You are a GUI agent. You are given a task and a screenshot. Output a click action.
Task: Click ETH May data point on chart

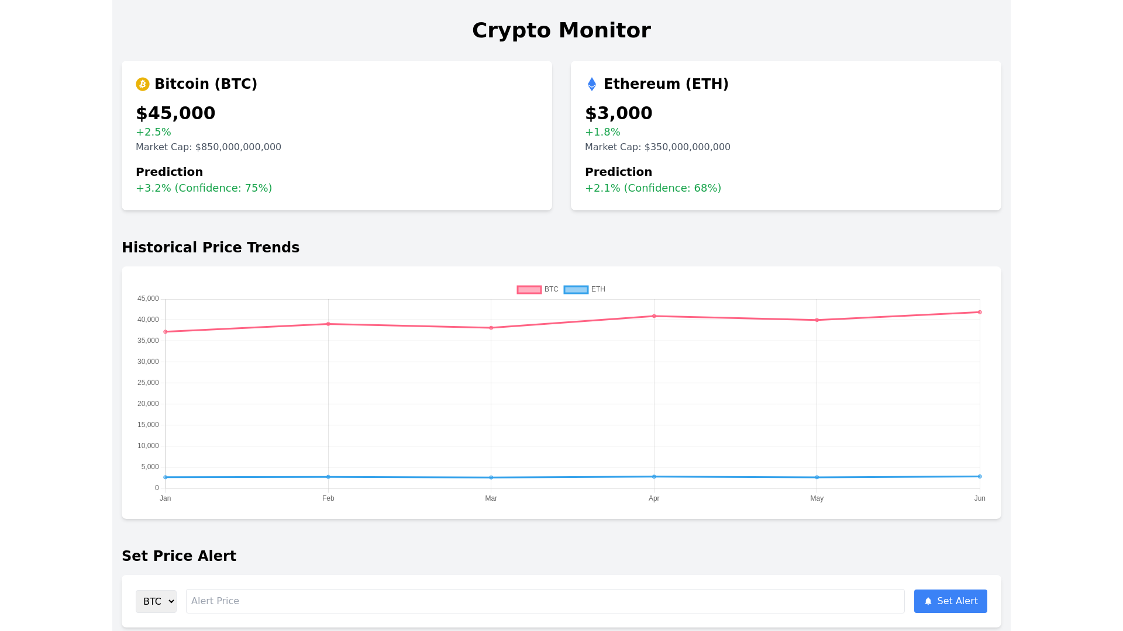point(817,477)
